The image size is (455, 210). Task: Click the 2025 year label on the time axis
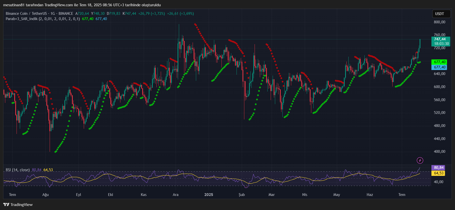[209, 195]
